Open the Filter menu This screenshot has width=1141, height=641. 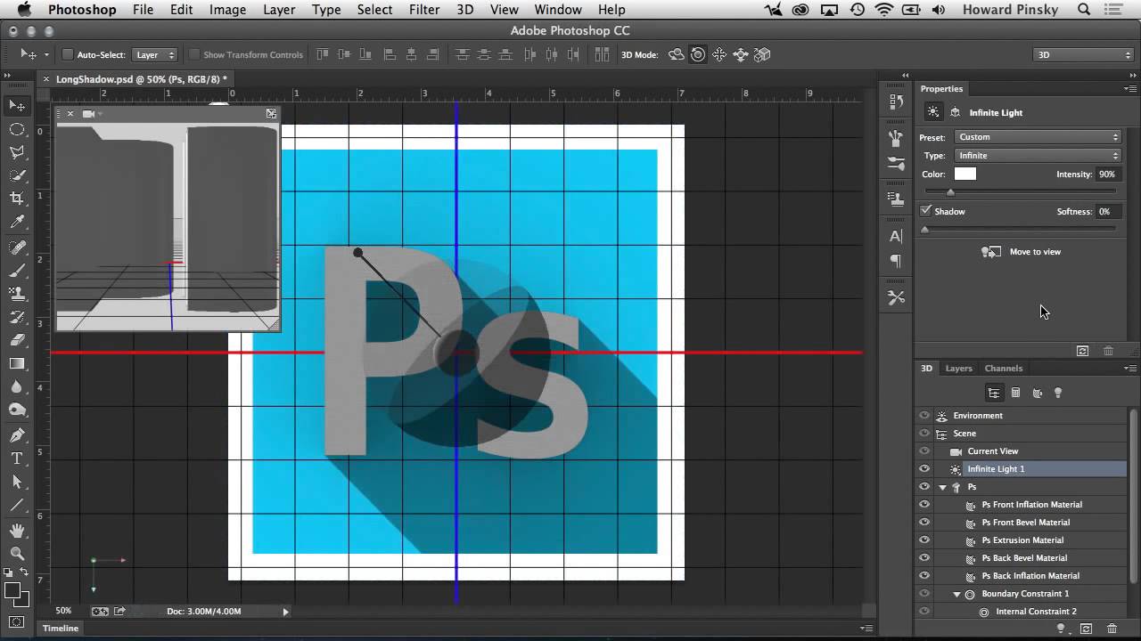(x=424, y=10)
